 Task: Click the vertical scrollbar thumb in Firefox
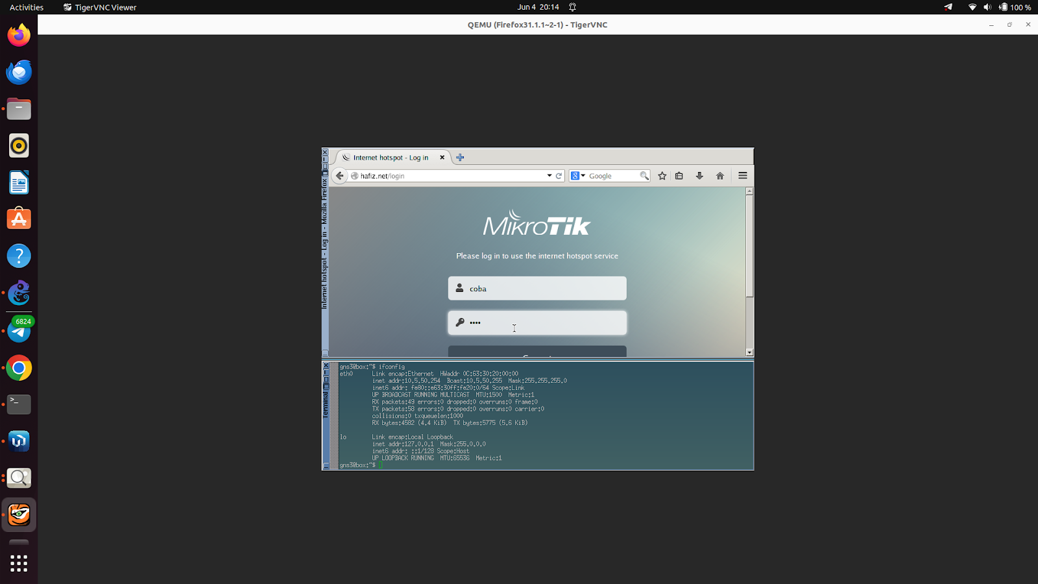click(x=749, y=246)
